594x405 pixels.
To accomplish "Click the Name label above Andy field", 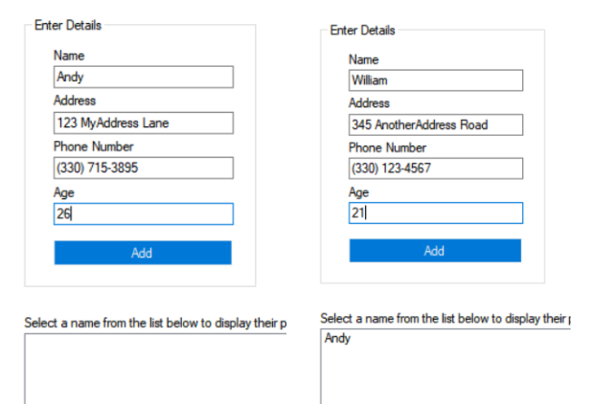I will pyautogui.click(x=69, y=56).
